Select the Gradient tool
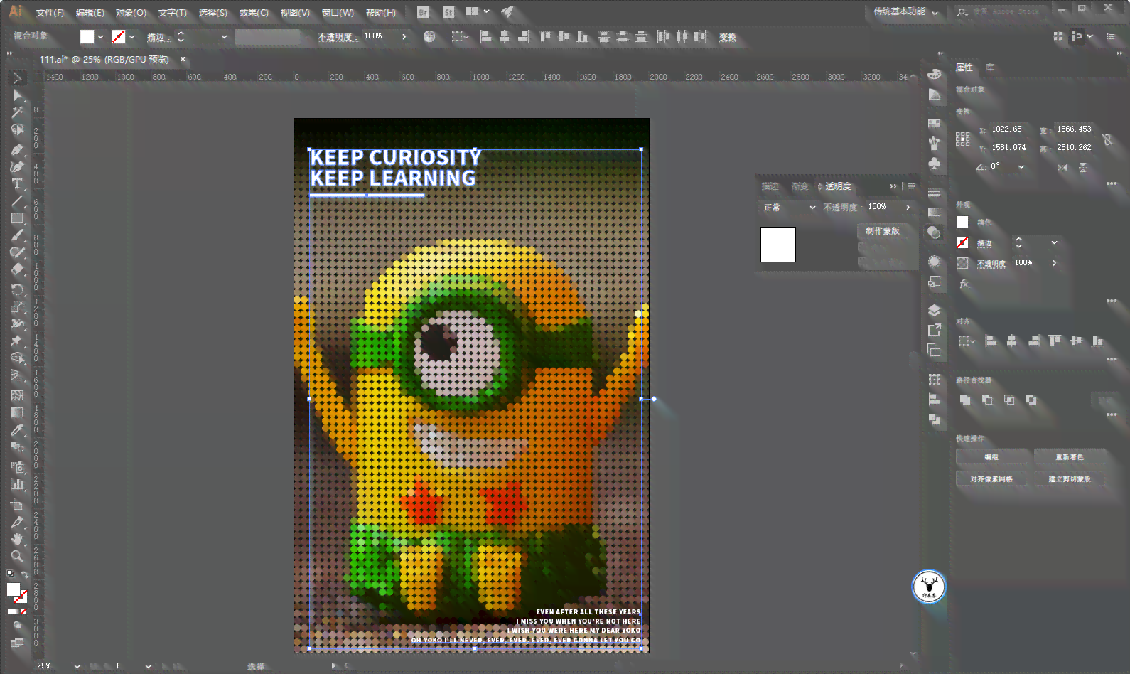 click(x=18, y=413)
